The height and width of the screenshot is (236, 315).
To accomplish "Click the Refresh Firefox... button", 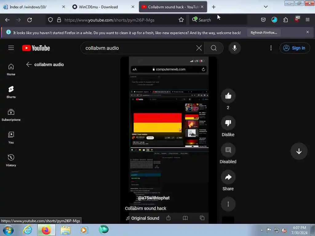I will [x=264, y=33].
